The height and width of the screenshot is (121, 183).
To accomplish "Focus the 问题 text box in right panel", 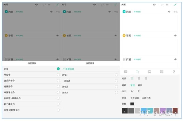I will click(x=150, y=23).
